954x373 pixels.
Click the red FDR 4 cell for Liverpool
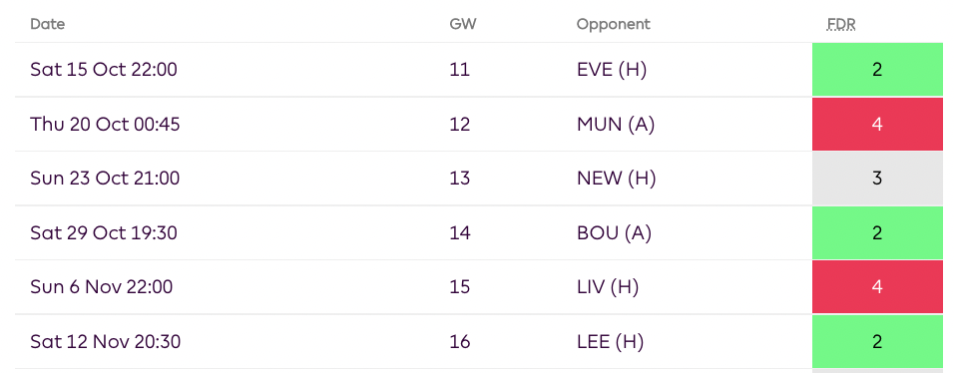(x=877, y=286)
